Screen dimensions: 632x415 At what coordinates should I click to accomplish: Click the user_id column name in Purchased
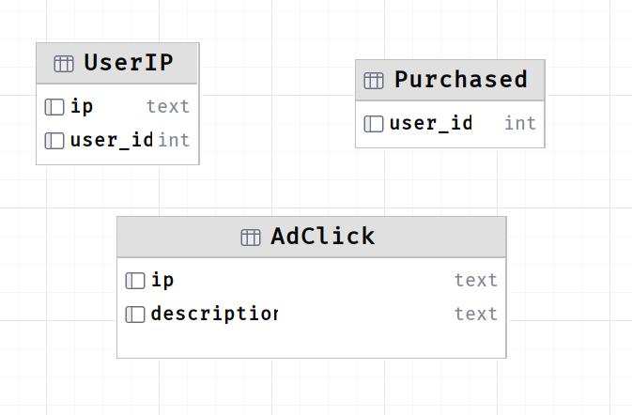431,124
